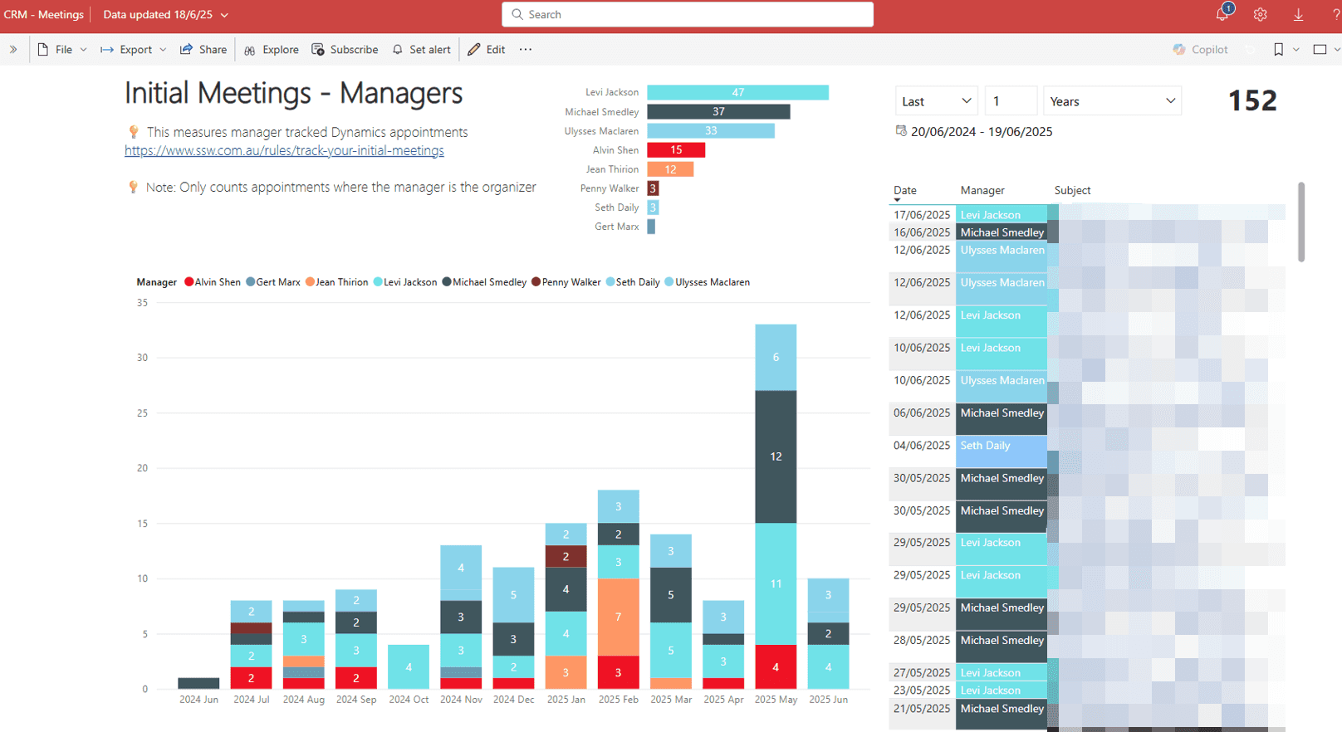
Task: Toggle Ulysses Maclaren legend item
Action: pyautogui.click(x=708, y=282)
